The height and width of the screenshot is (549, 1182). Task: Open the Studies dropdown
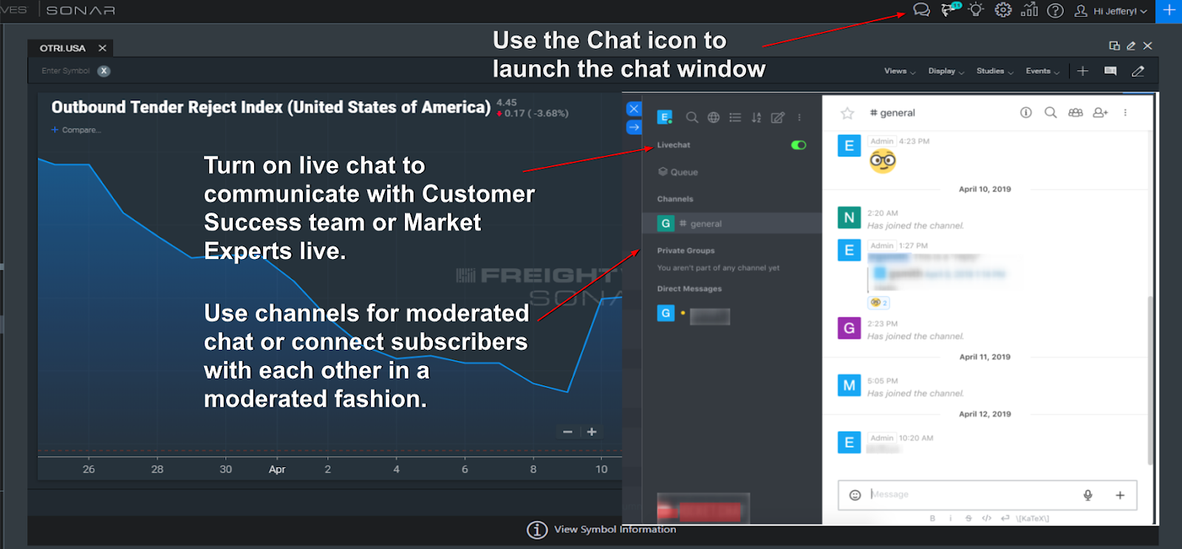click(x=995, y=71)
